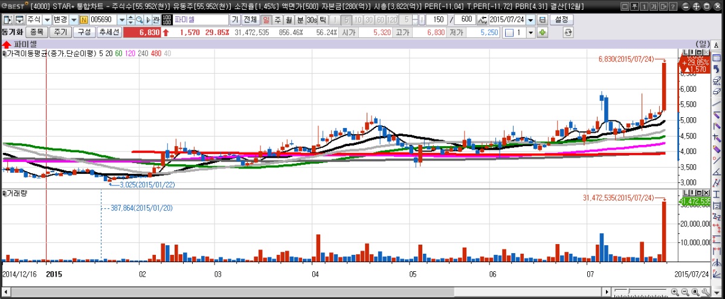
Task: Click the green plus add-chart icon
Action: (543, 32)
